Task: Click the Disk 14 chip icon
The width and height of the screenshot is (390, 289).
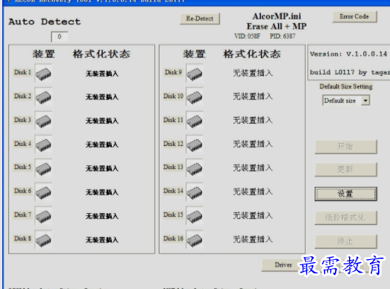Action: tap(195, 192)
